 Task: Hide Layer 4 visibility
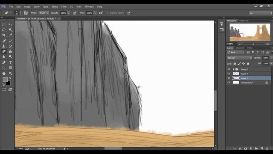tap(229, 74)
